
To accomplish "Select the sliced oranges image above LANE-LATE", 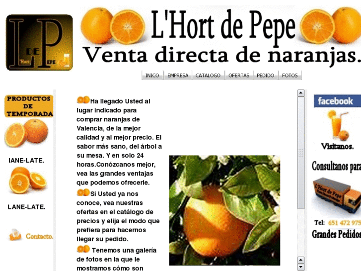I will pyautogui.click(x=28, y=181).
